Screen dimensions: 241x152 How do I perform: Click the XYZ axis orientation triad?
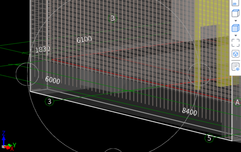(x=8, y=141)
